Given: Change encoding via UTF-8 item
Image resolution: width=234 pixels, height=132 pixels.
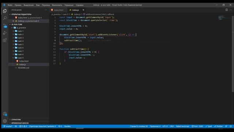Looking at the screenshot, I should tap(165, 126).
